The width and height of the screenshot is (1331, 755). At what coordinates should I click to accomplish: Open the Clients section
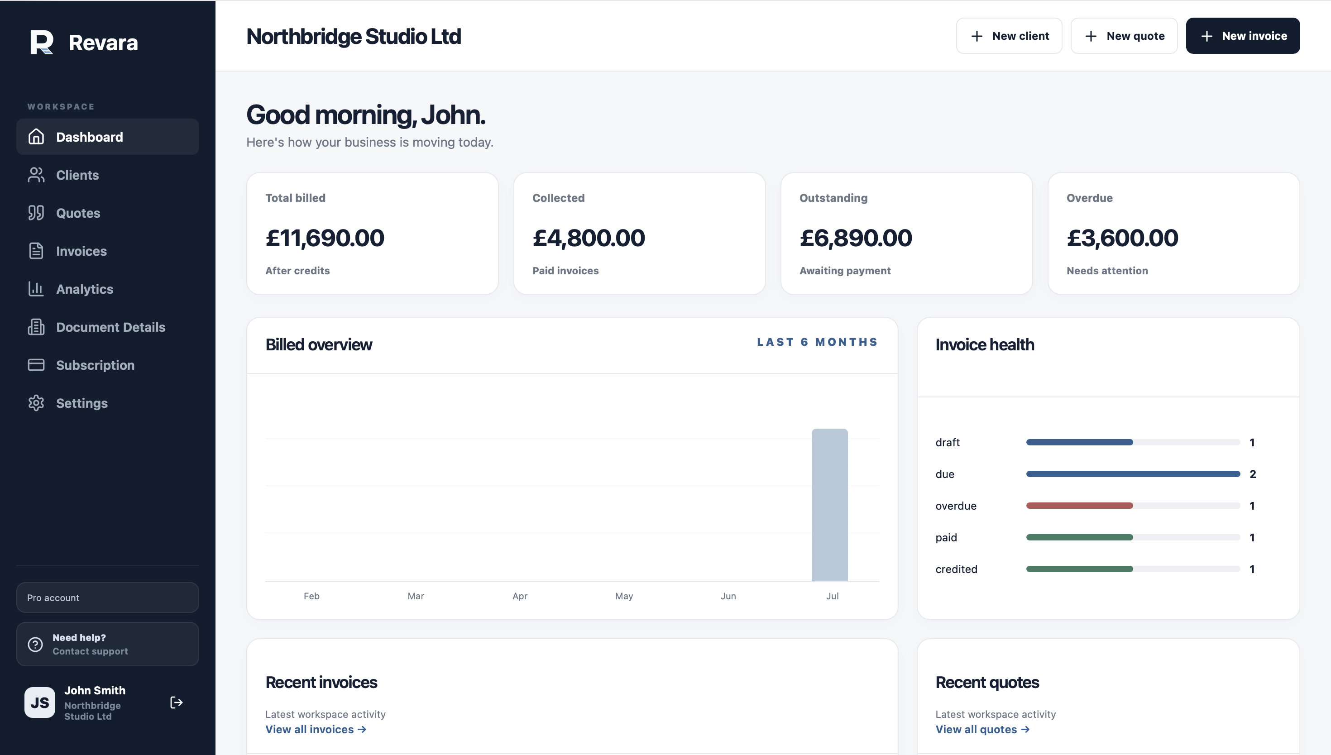(x=107, y=175)
